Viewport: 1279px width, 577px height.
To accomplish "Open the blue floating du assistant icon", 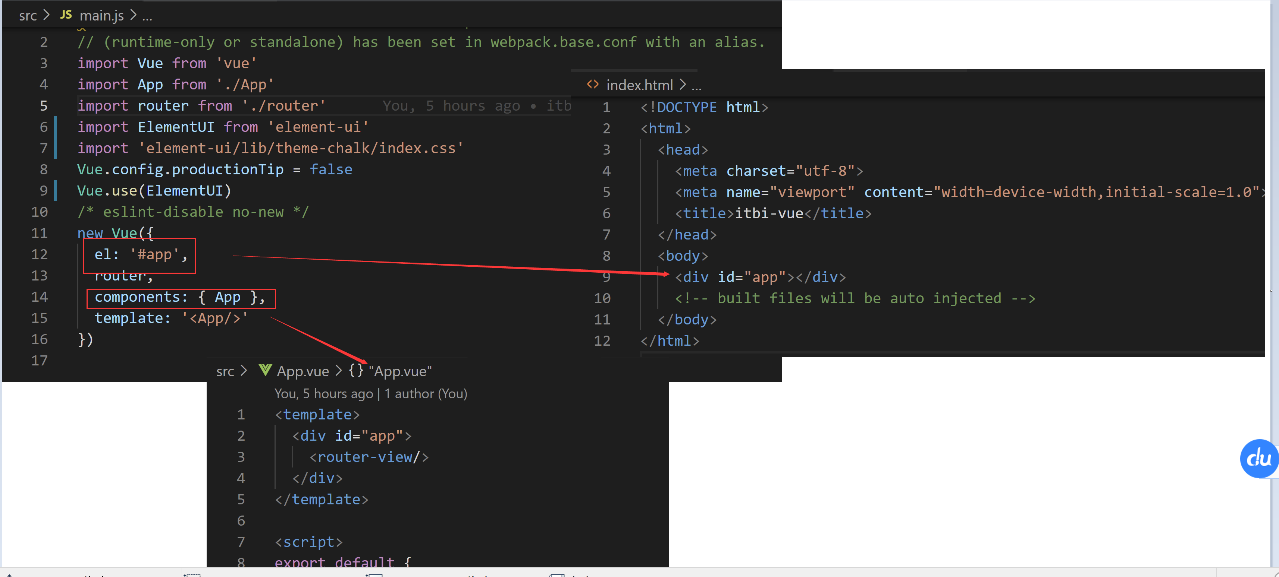I will (1259, 459).
